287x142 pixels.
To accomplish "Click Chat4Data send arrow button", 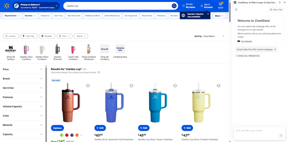I will (281, 136).
